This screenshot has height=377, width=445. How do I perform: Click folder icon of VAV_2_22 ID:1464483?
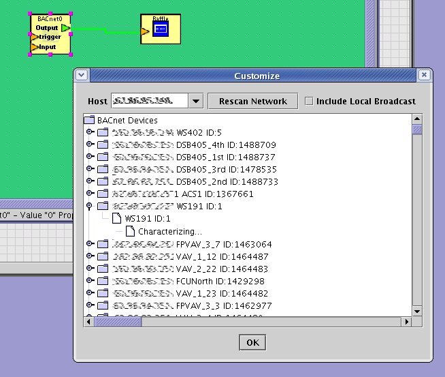point(103,269)
